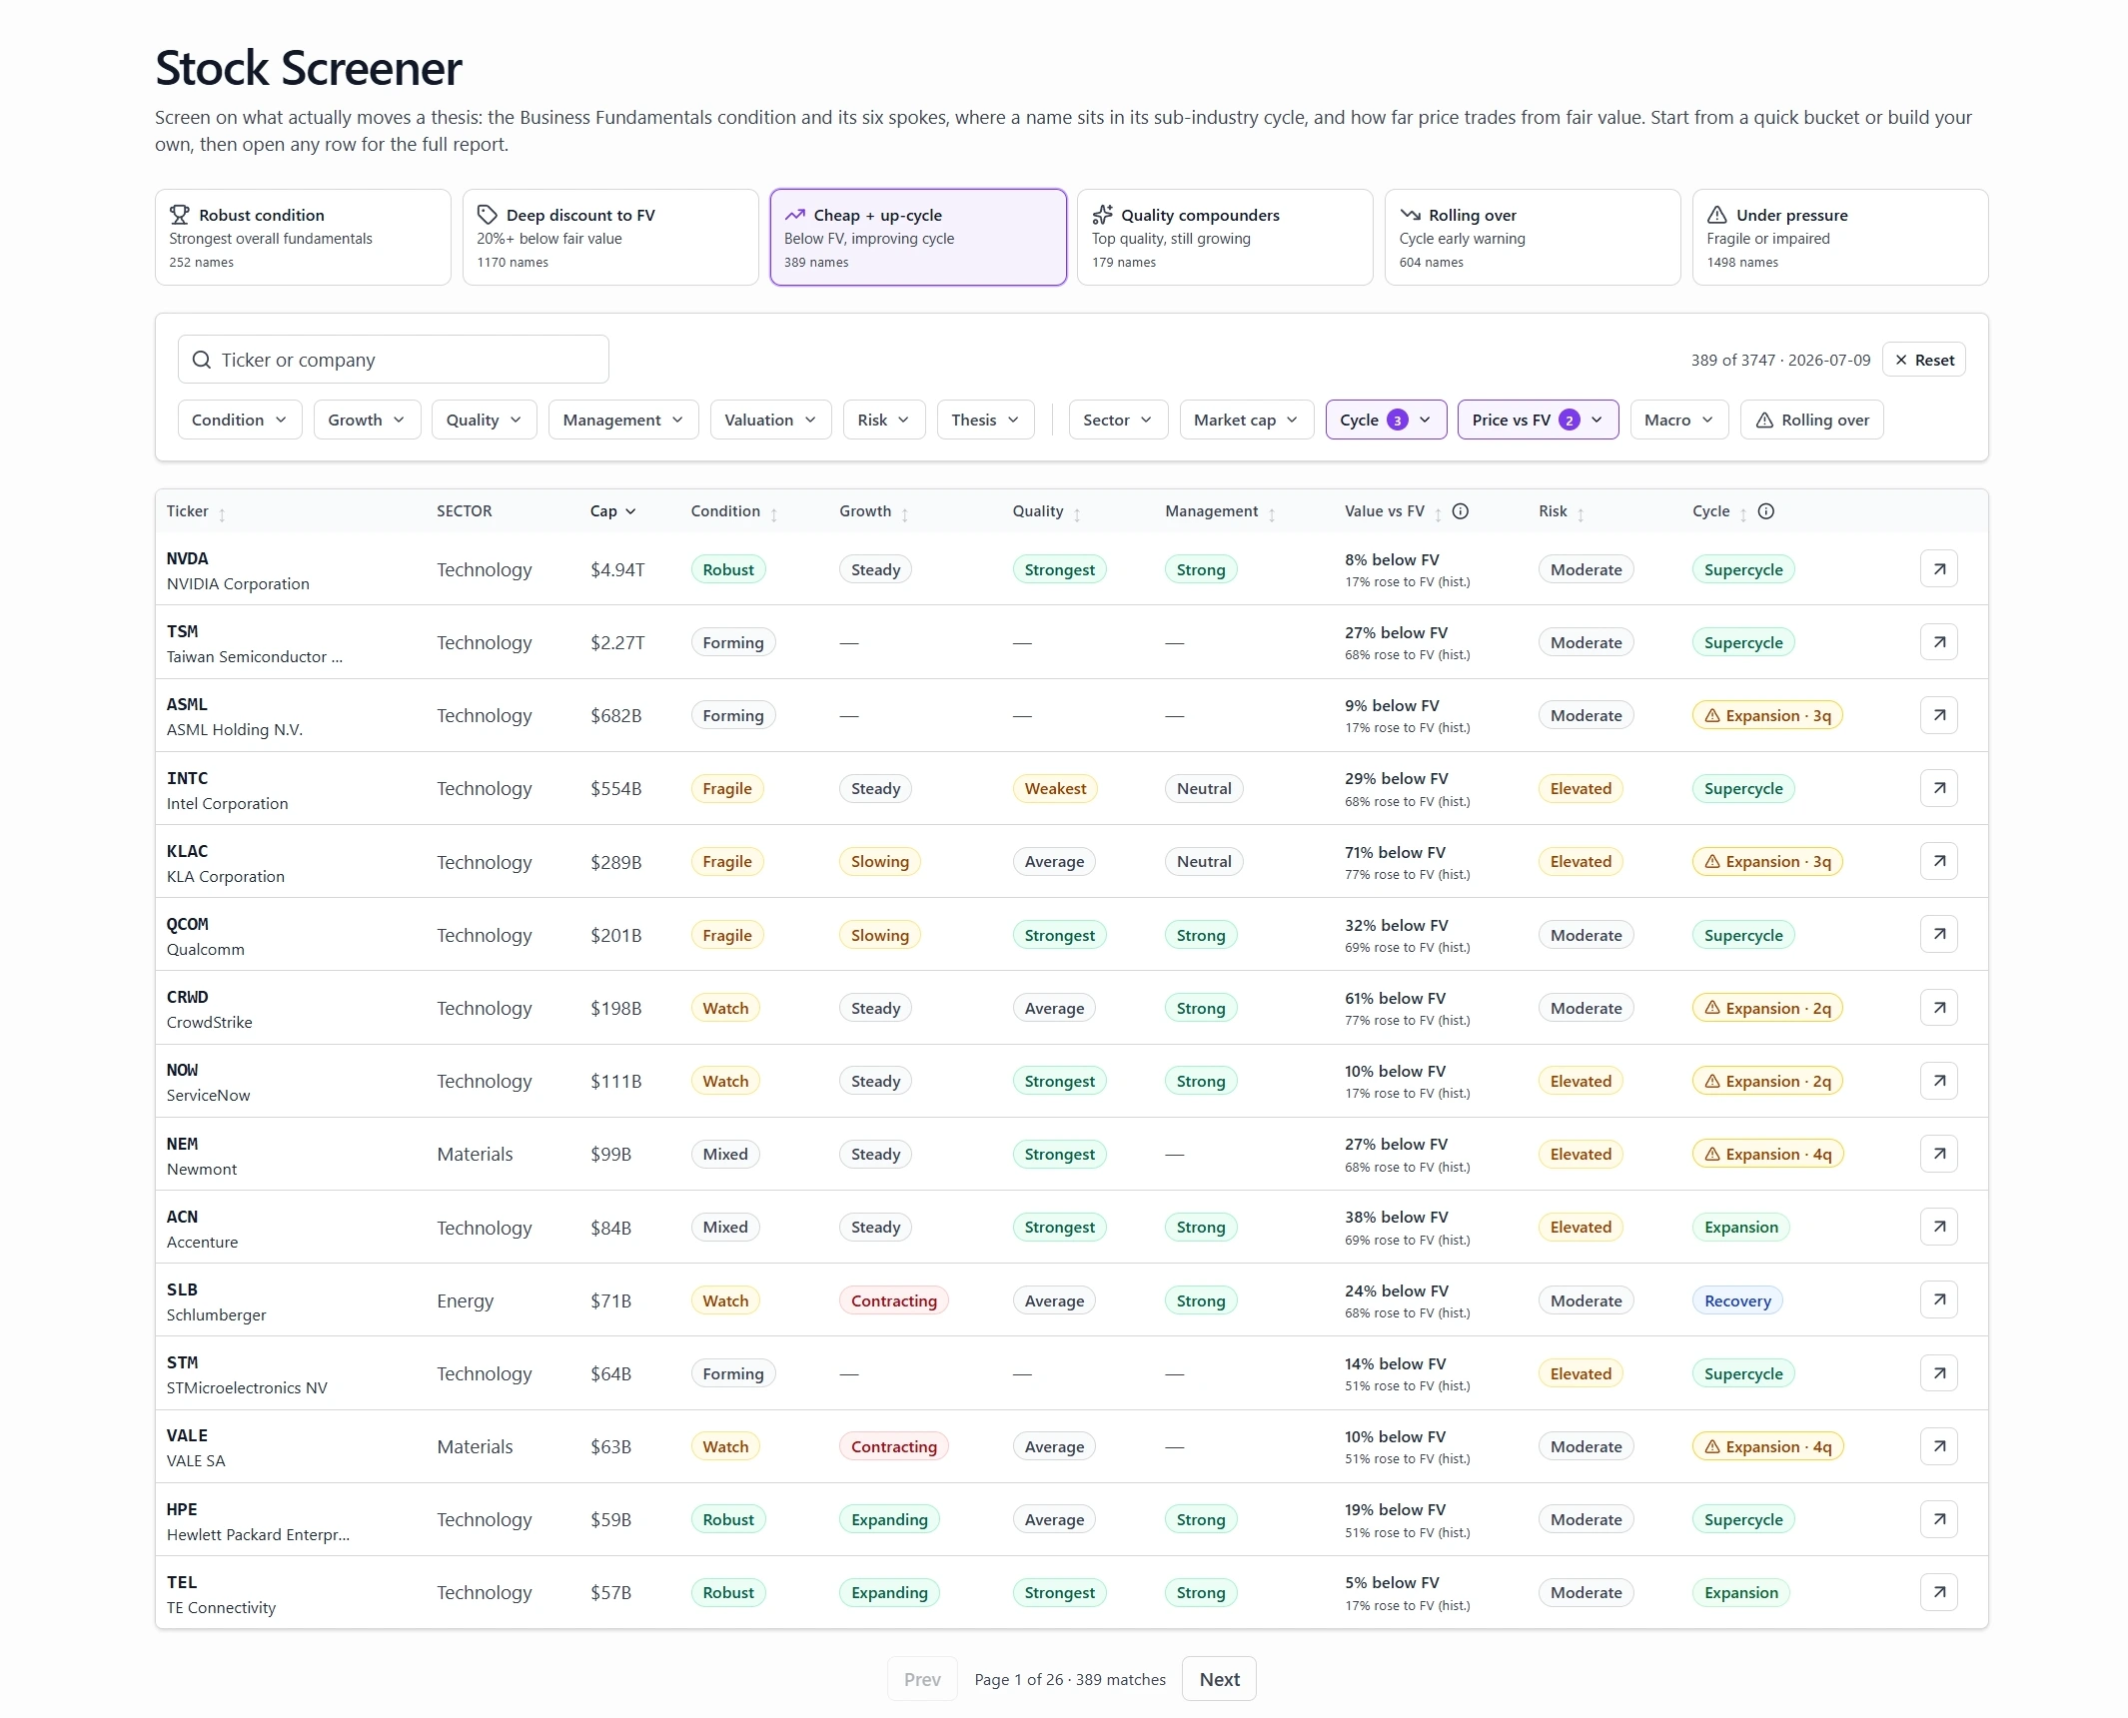Click the Intel Corporation company name

click(227, 803)
